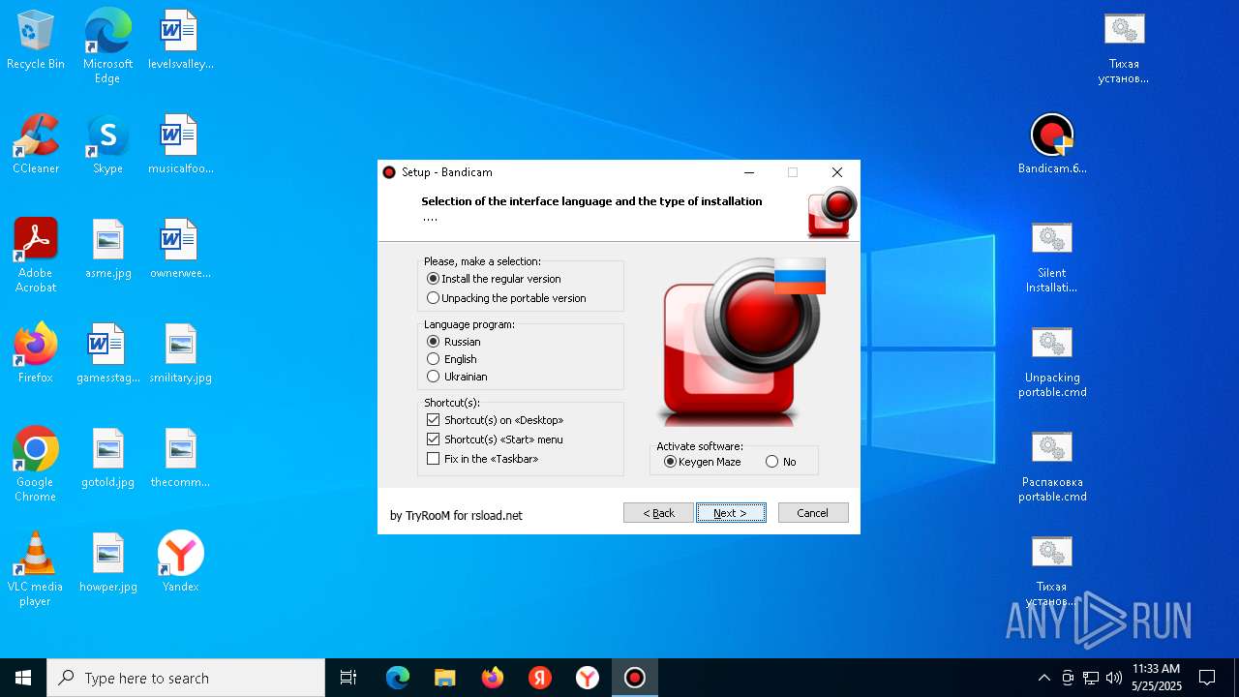Click the taskbar search box
The height and width of the screenshot is (697, 1239).
click(x=186, y=678)
